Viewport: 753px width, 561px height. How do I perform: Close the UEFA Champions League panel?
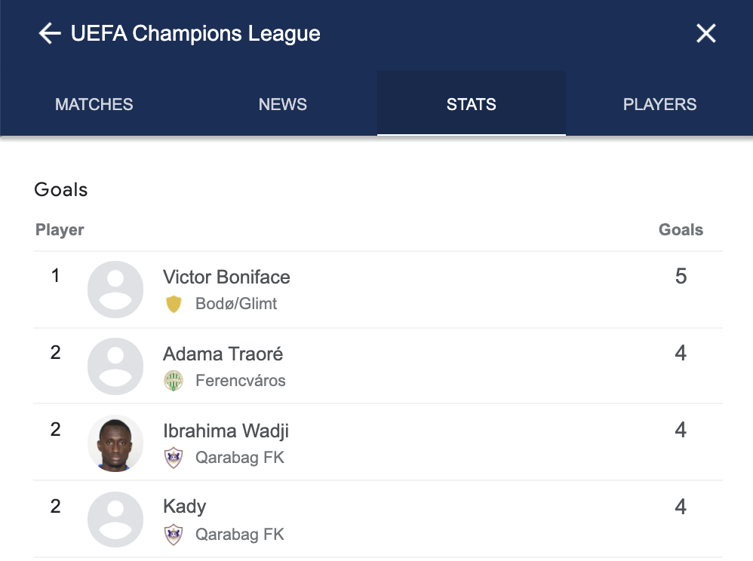[705, 34]
